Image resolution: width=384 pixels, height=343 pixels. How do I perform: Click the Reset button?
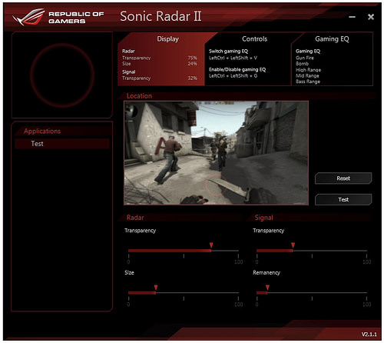click(343, 178)
